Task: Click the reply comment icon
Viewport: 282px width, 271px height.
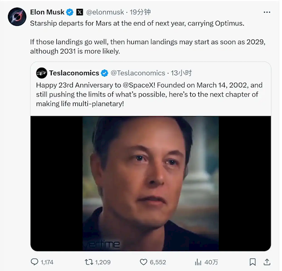Action: pos(35,262)
